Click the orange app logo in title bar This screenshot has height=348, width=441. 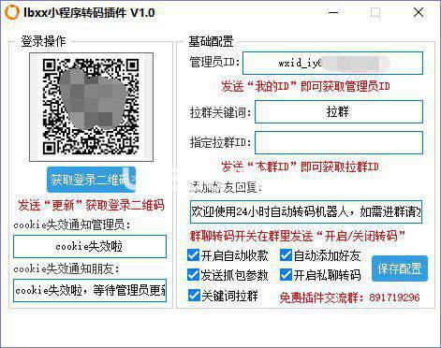coord(12,12)
